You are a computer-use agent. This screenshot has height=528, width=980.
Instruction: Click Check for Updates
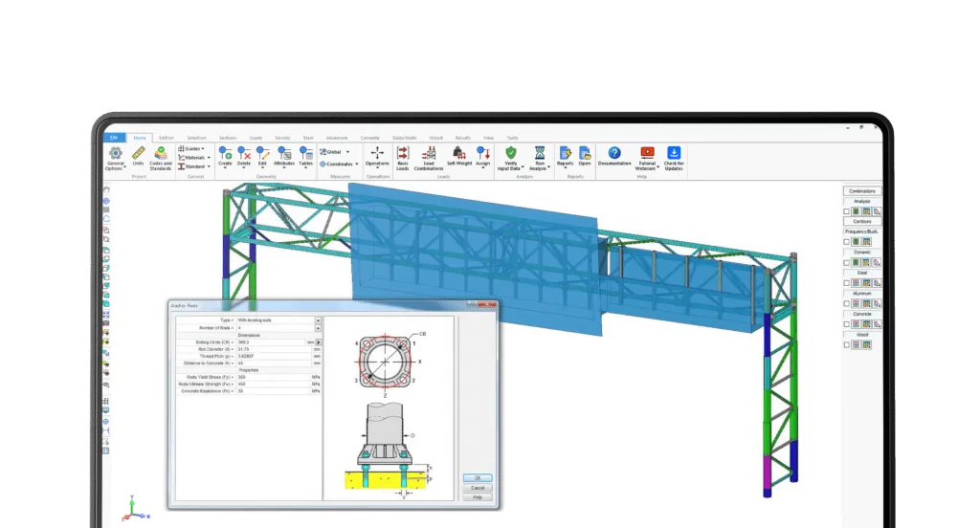pyautogui.click(x=674, y=159)
